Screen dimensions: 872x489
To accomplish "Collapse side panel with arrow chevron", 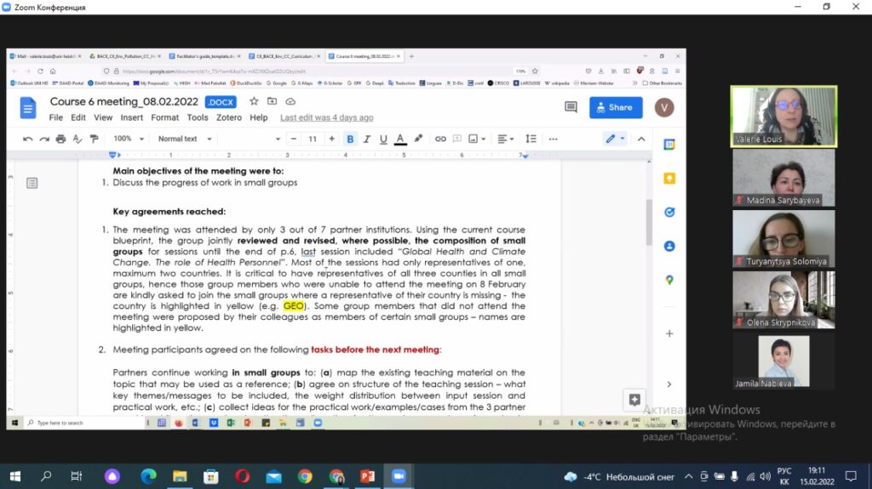I will click(x=669, y=384).
